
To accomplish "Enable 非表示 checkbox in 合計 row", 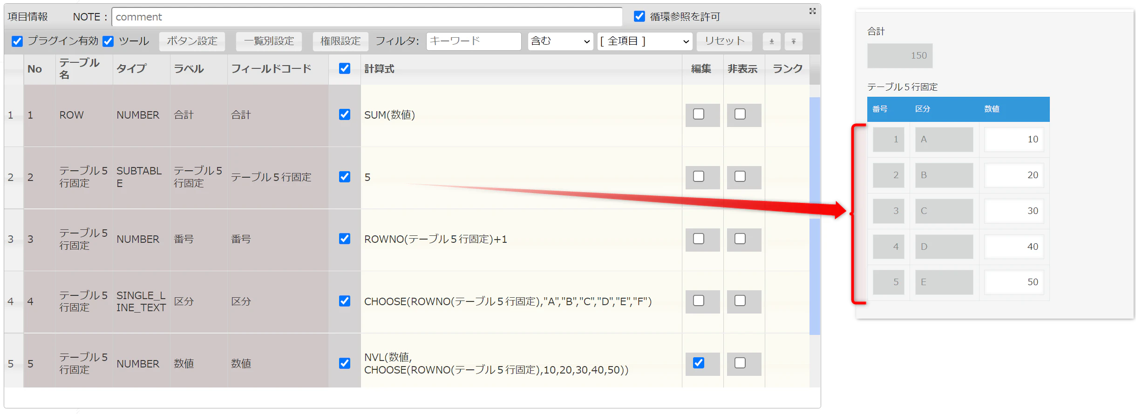I will click(740, 114).
